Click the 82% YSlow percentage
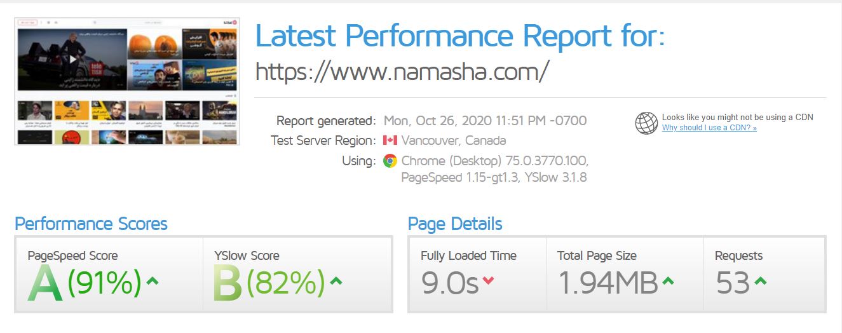 tap(286, 283)
